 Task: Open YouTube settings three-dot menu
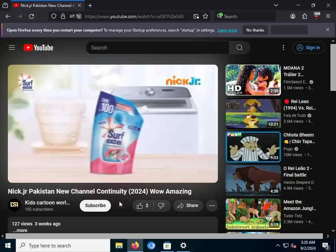pos(283,48)
